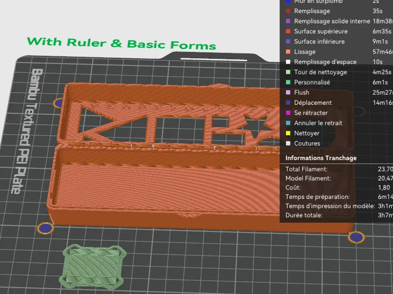Toggle the Personnalisé legend row

[x=337, y=82]
